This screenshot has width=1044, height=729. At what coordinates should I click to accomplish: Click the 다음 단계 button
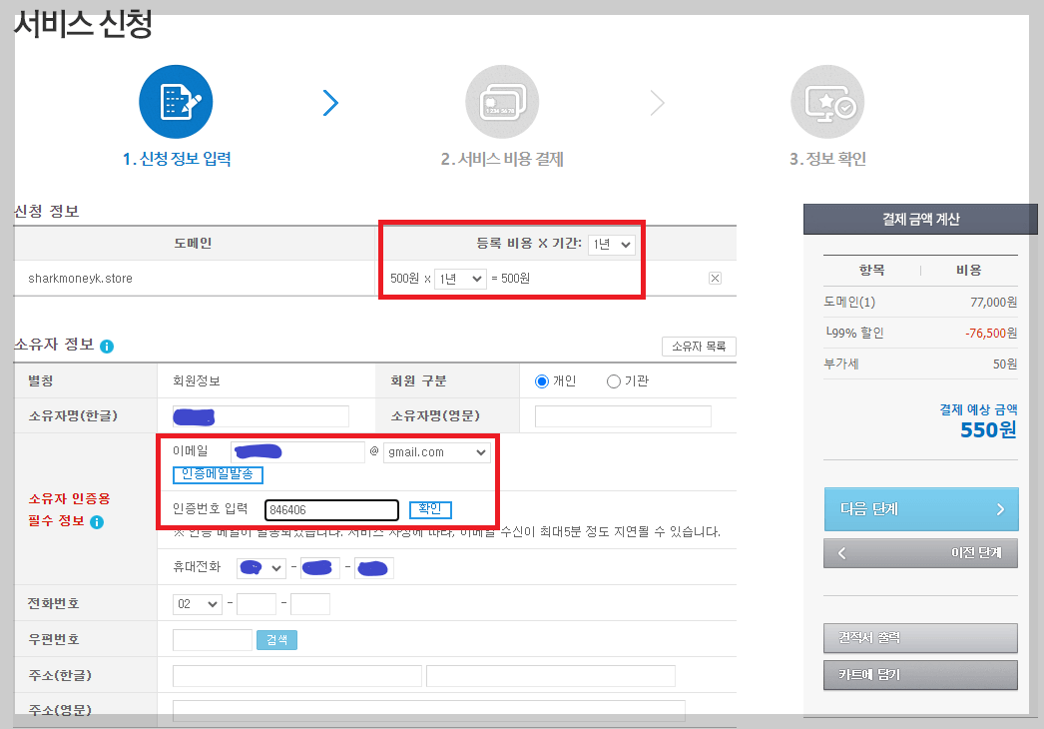(x=919, y=508)
